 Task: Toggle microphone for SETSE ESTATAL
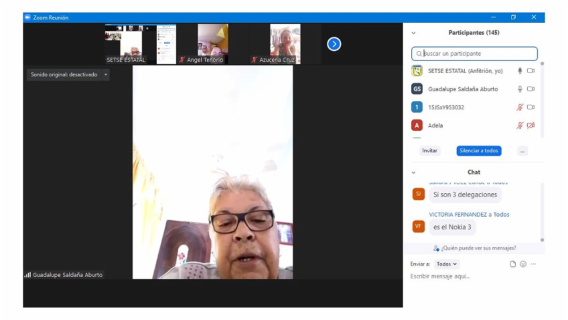pyautogui.click(x=520, y=71)
